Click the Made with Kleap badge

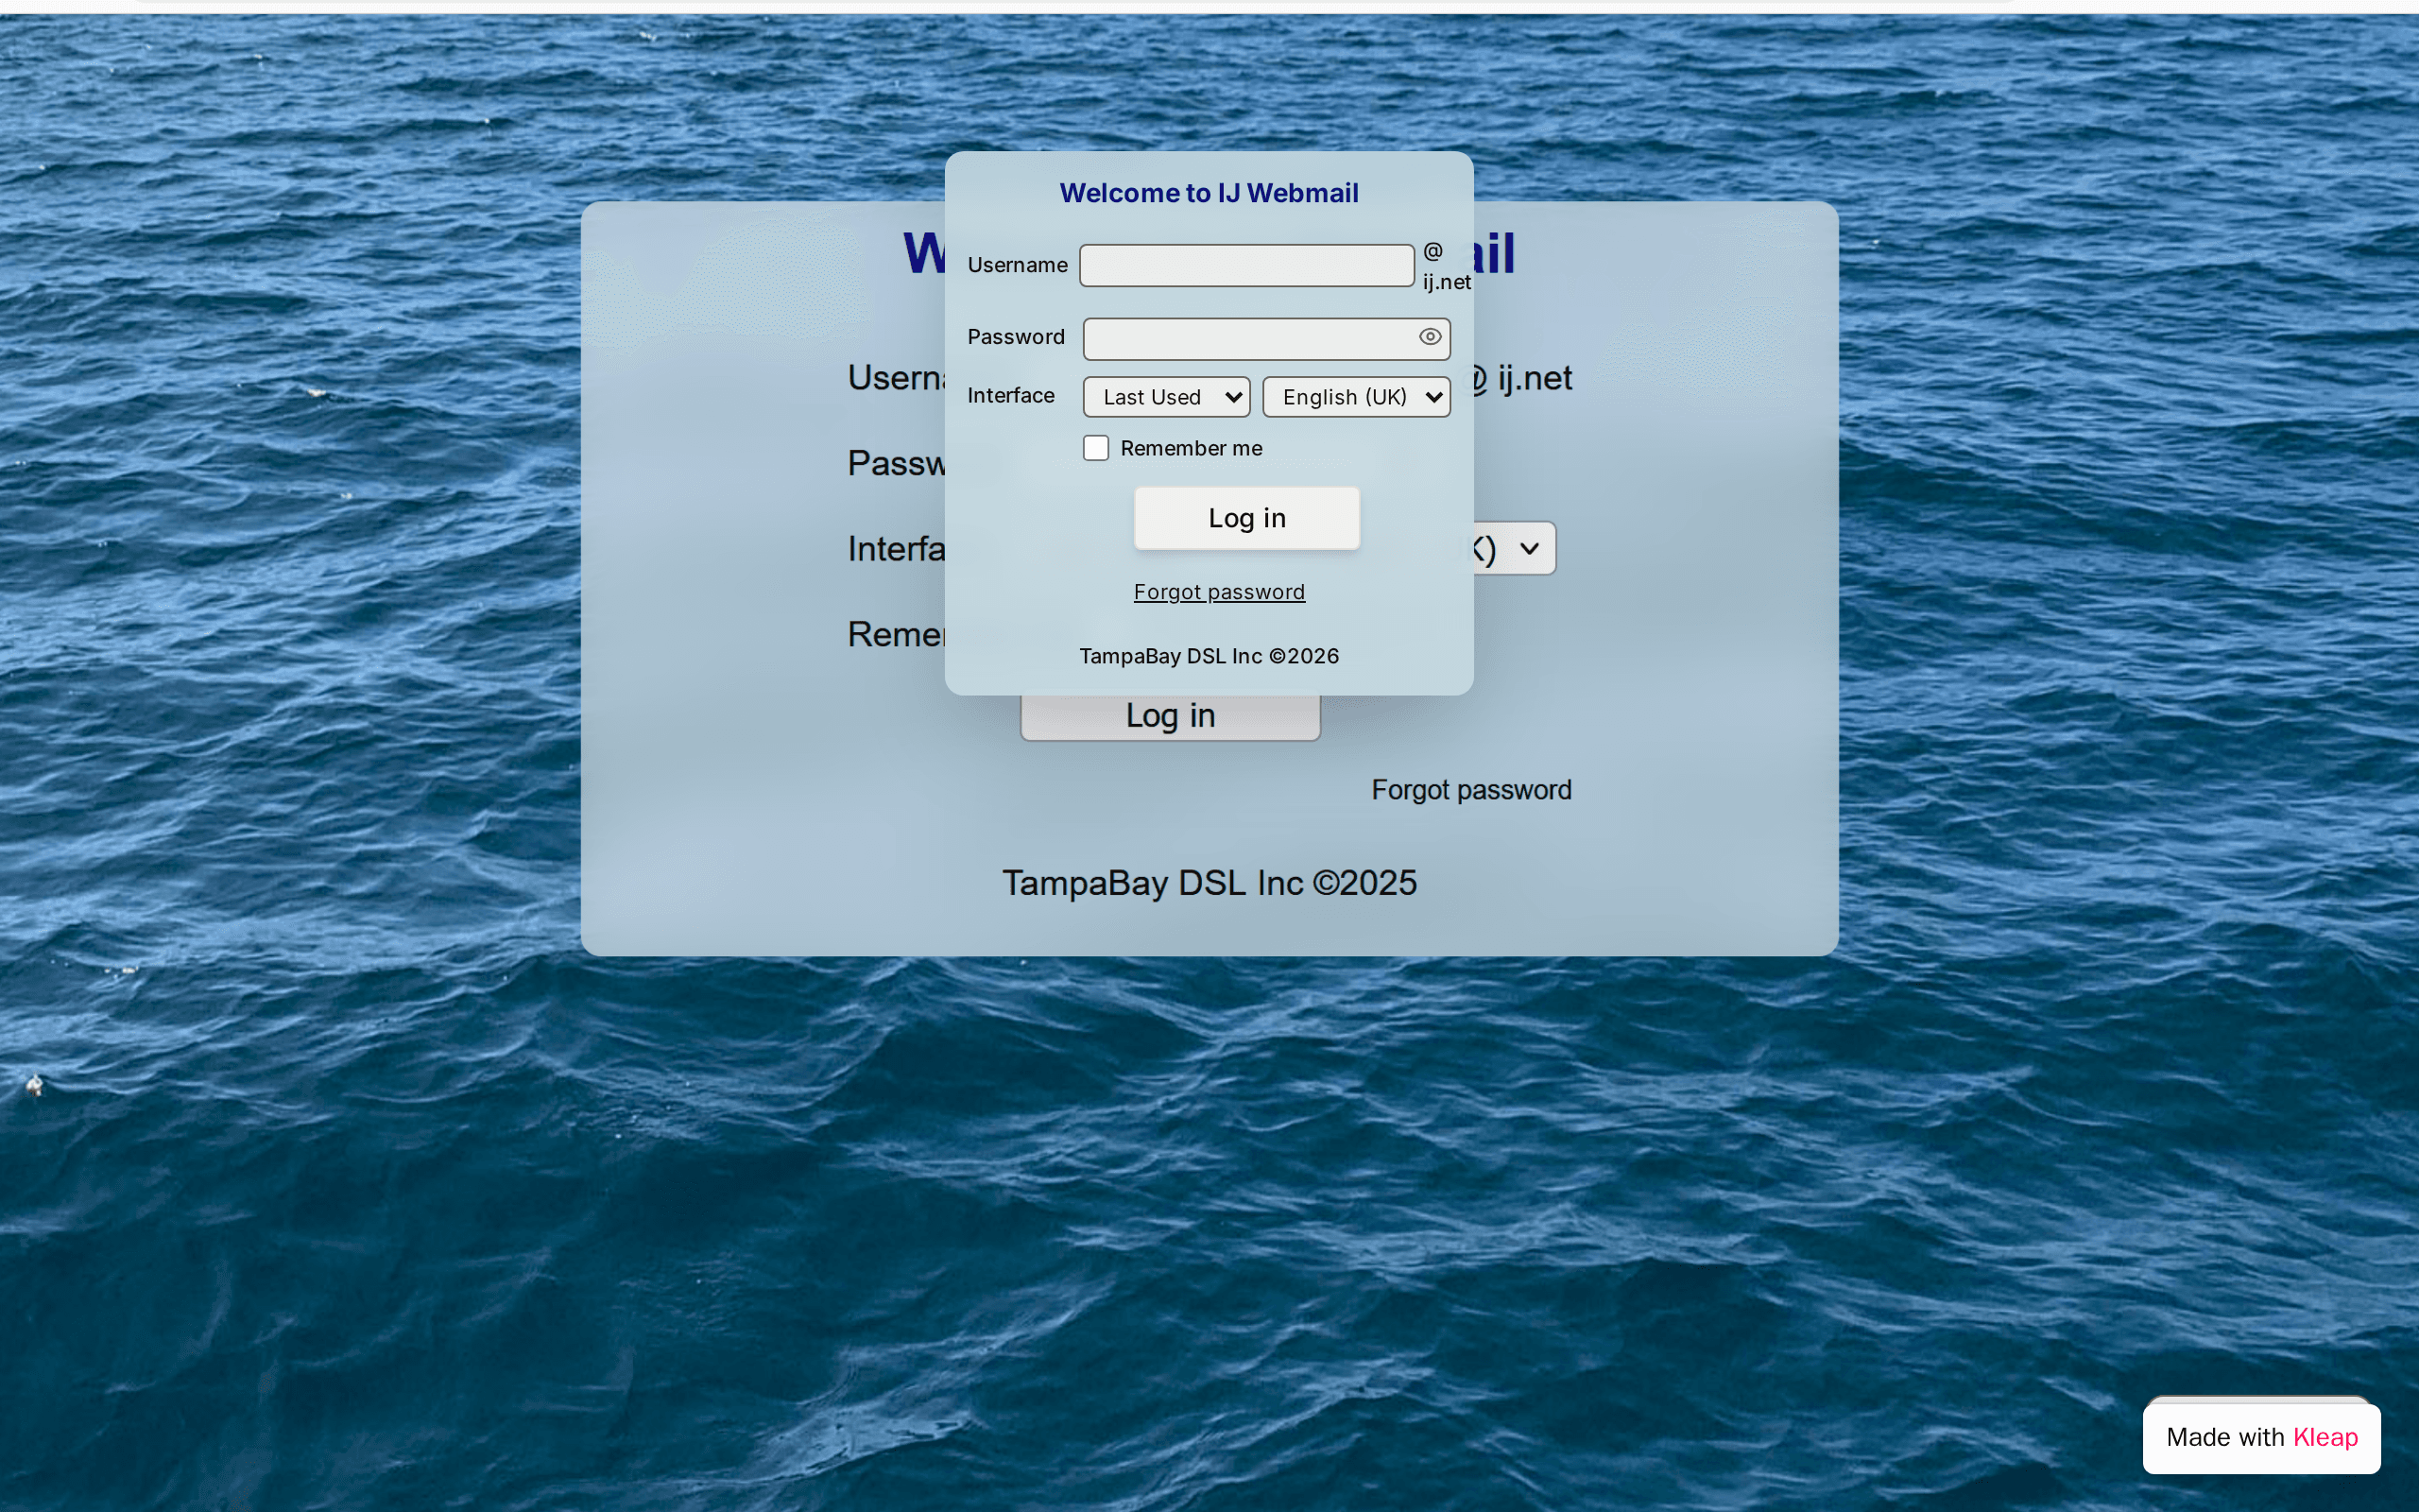click(x=2261, y=1438)
